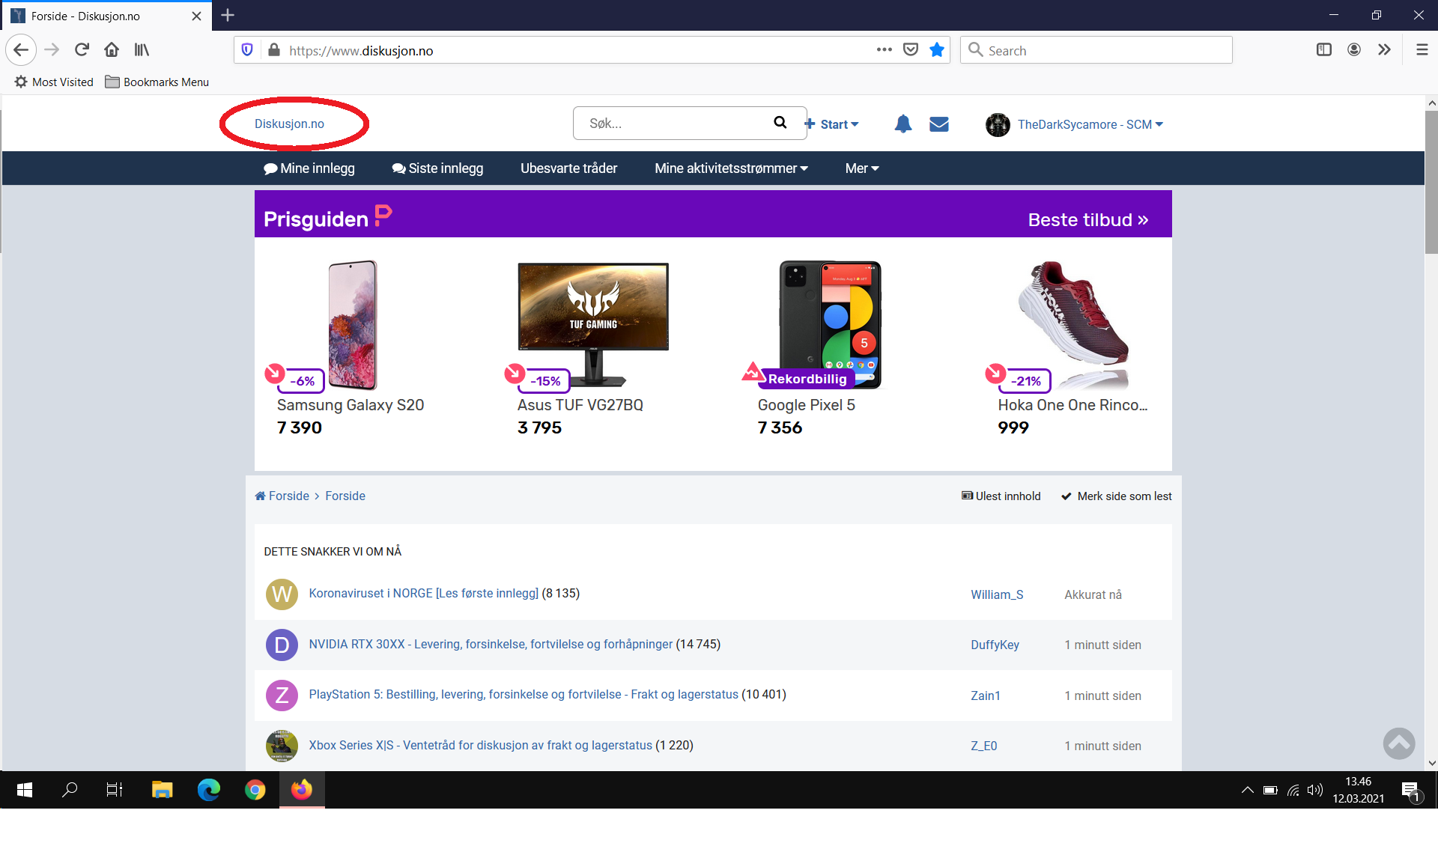The height and width of the screenshot is (849, 1438).
Task: Open Google Pixel 5 product image
Action: coord(830,323)
